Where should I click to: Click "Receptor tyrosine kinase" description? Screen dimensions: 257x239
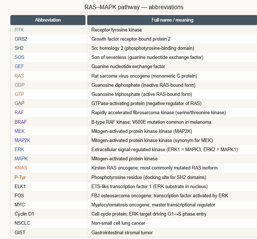click(116, 30)
